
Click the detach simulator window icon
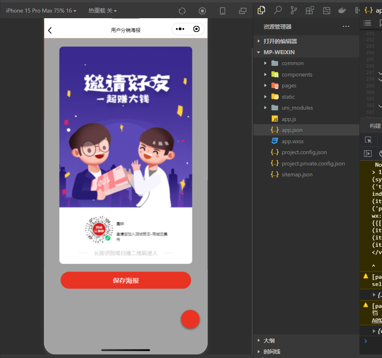(x=243, y=11)
